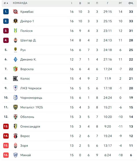
Task: Click the Минай team logo
Action: (15, 155)
